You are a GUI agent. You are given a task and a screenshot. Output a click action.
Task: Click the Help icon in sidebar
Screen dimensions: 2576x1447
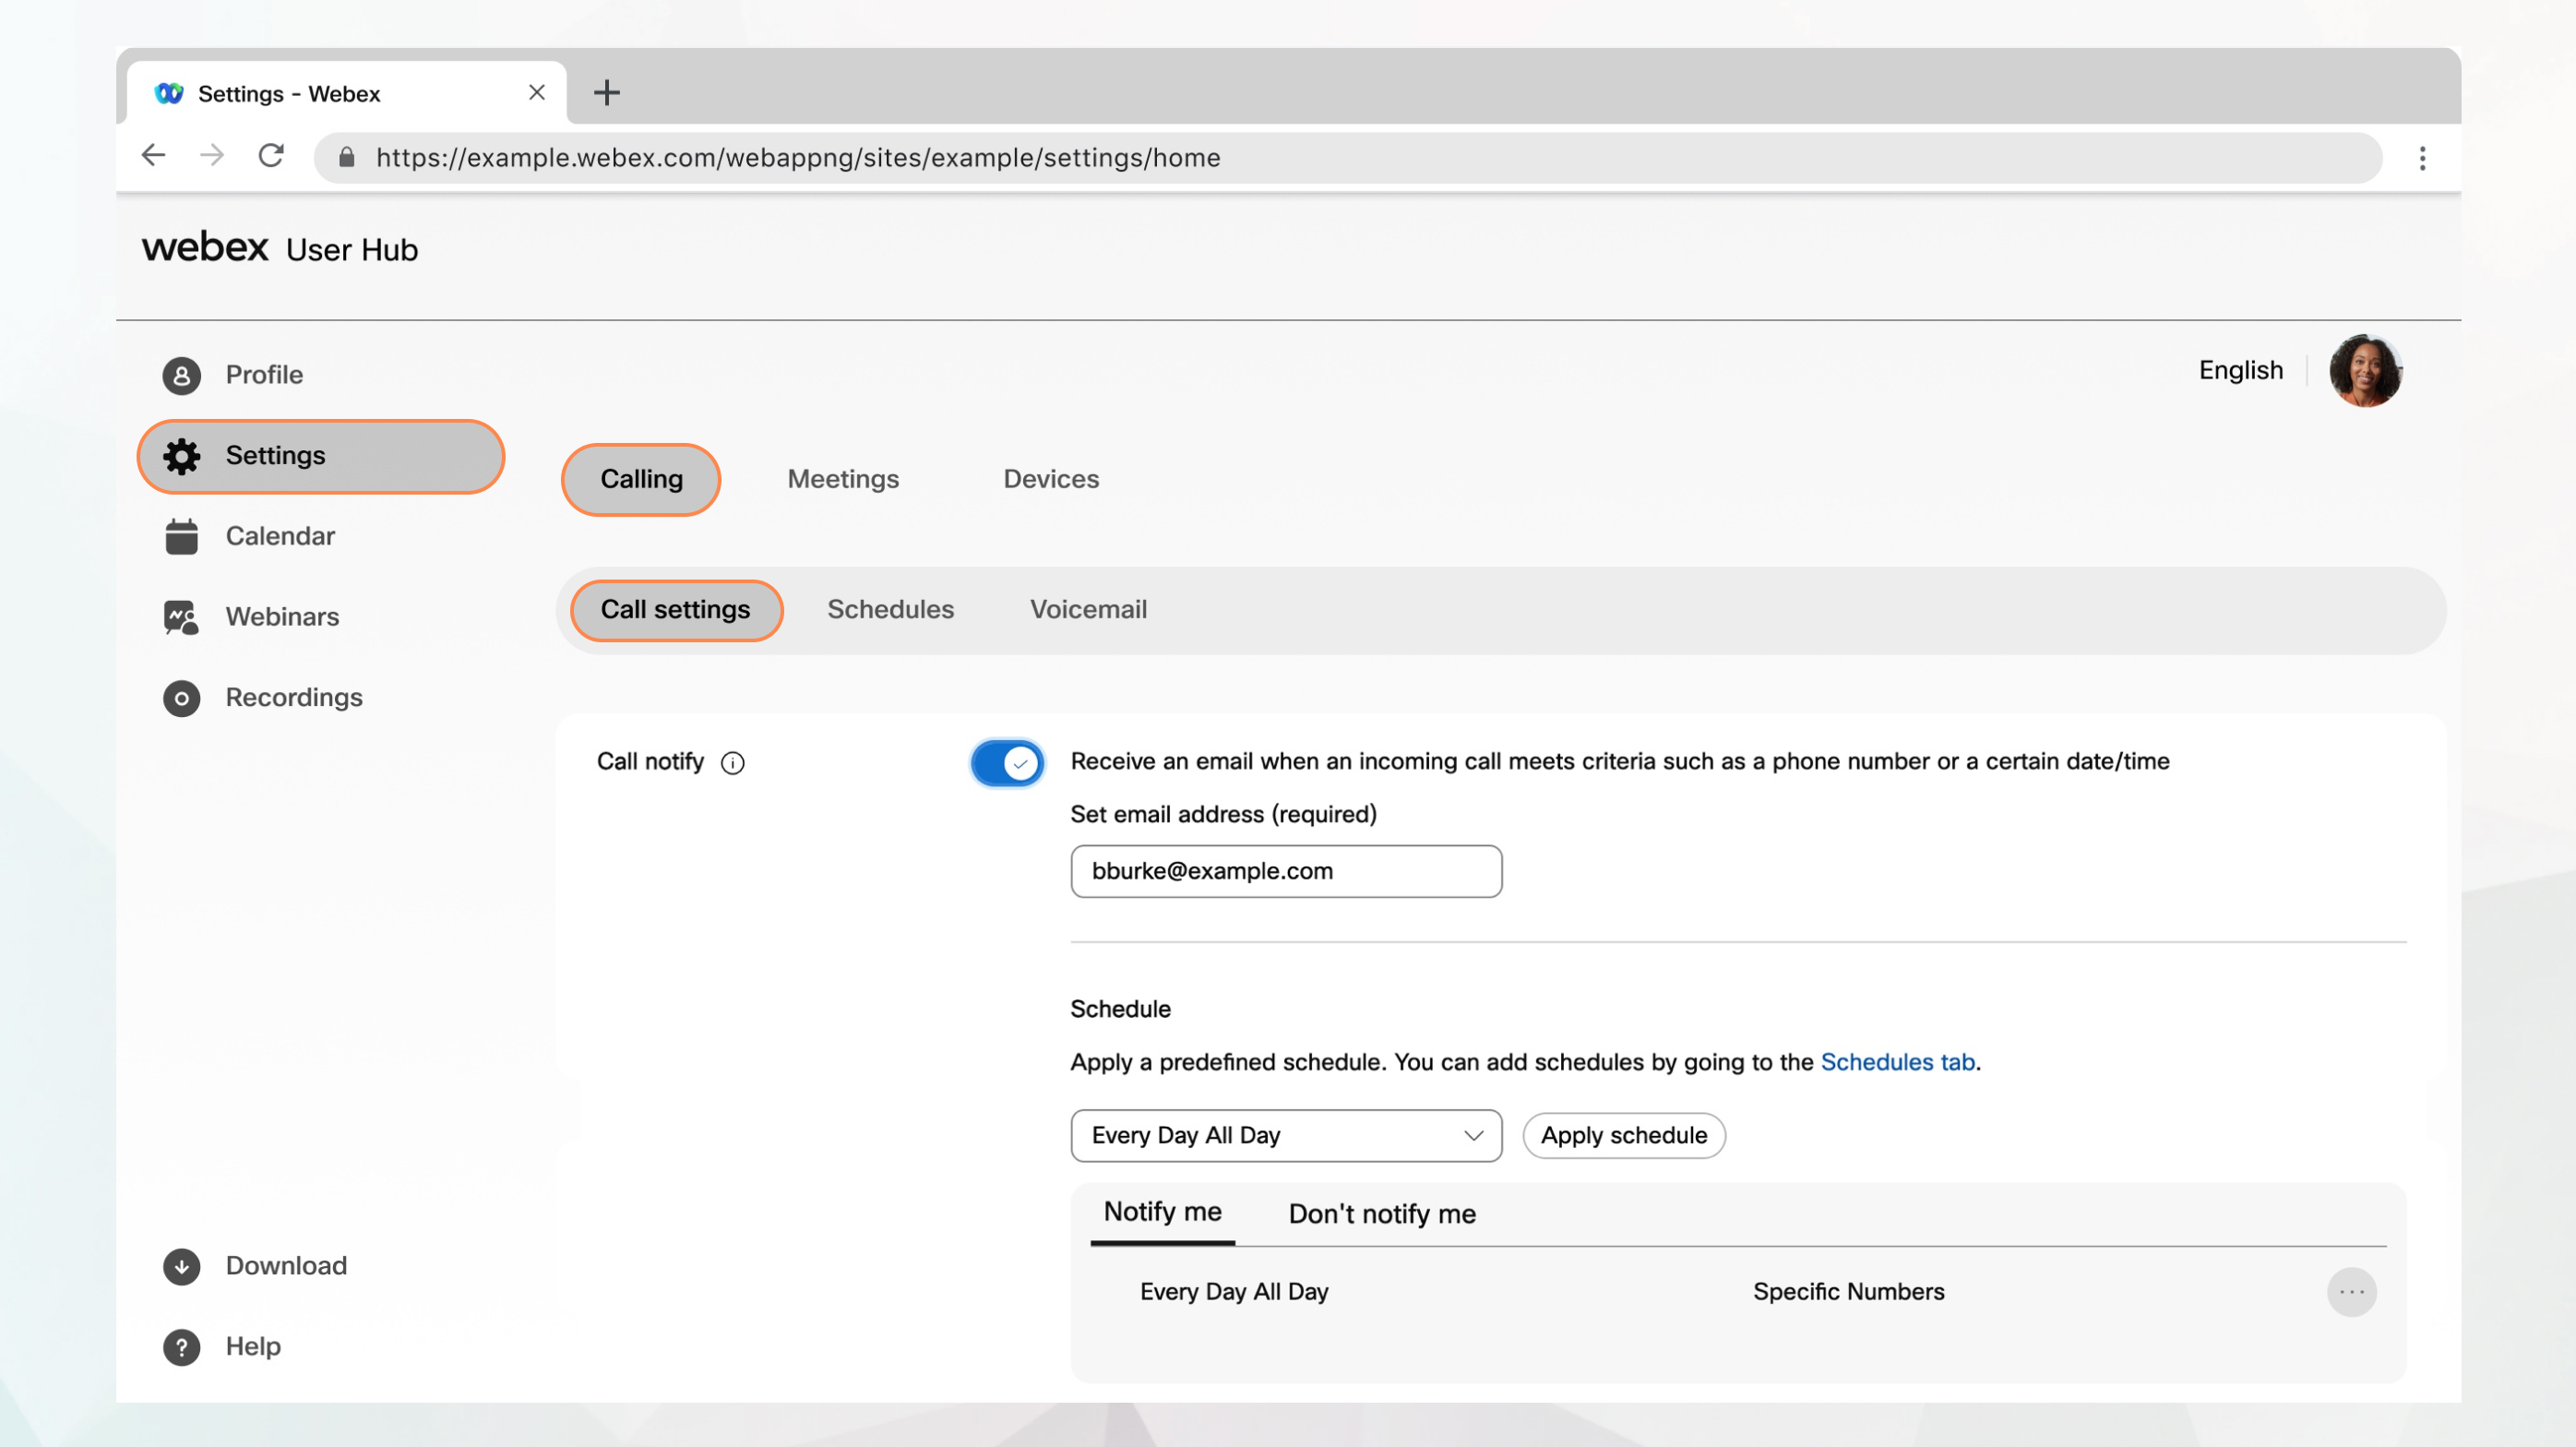(181, 1346)
